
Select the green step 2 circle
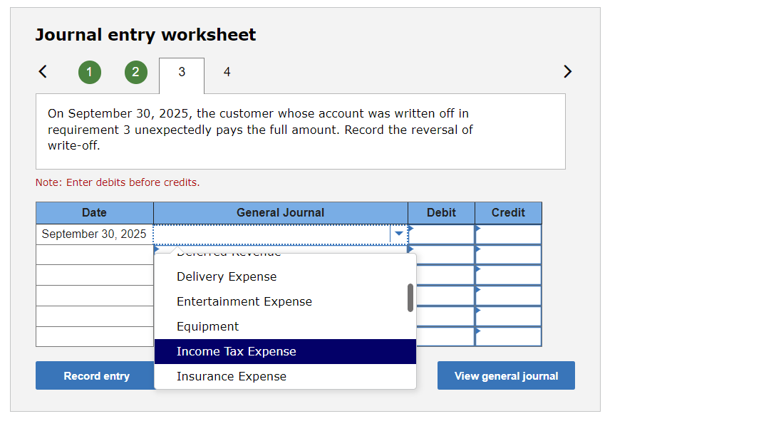point(135,72)
